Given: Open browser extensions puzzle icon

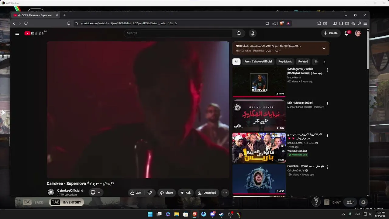Looking at the screenshot, I should [319, 23].
